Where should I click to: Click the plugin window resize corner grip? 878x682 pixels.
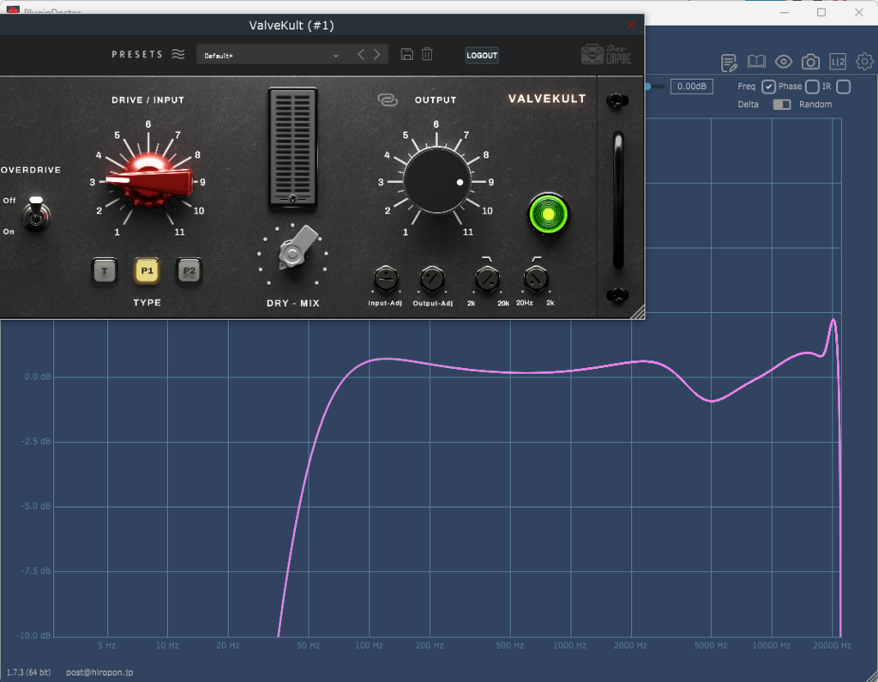[x=637, y=312]
